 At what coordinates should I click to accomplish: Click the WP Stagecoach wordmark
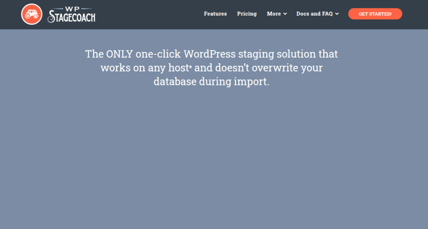coord(71,15)
